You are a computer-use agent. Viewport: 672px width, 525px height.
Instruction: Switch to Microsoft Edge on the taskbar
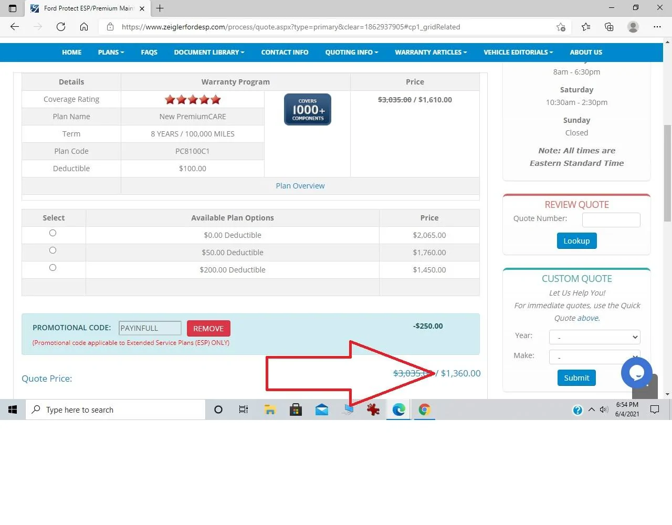point(399,409)
